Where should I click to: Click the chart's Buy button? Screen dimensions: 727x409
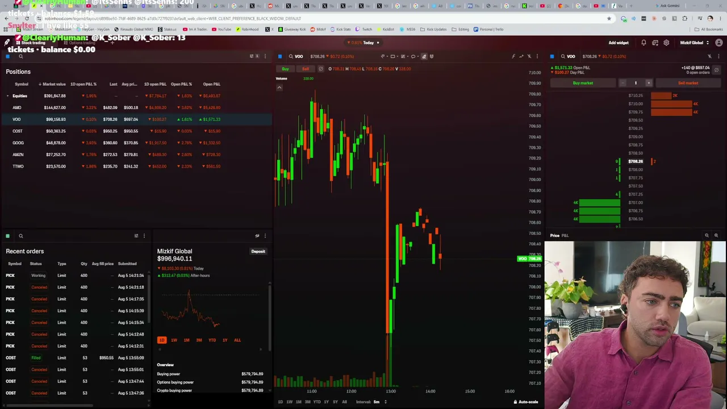click(285, 69)
